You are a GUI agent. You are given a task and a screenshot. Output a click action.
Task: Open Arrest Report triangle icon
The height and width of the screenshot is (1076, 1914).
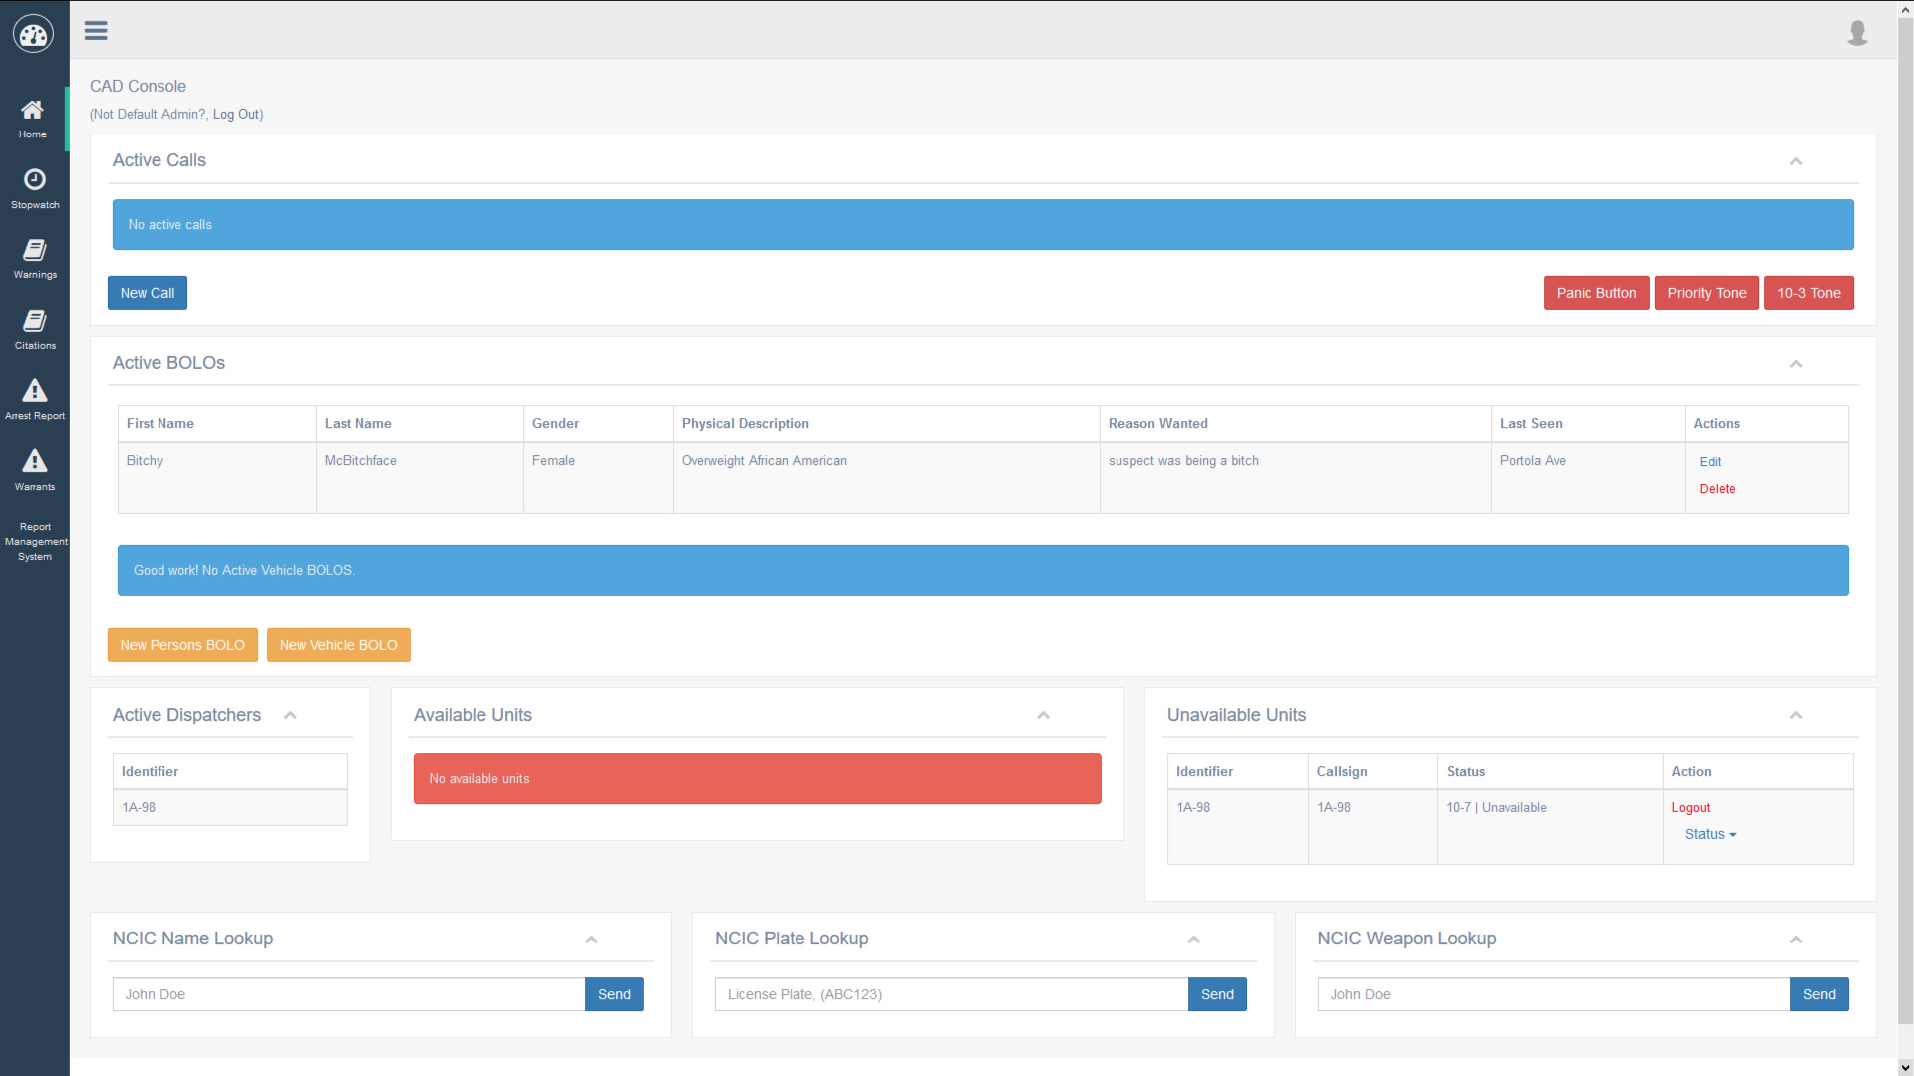34,391
